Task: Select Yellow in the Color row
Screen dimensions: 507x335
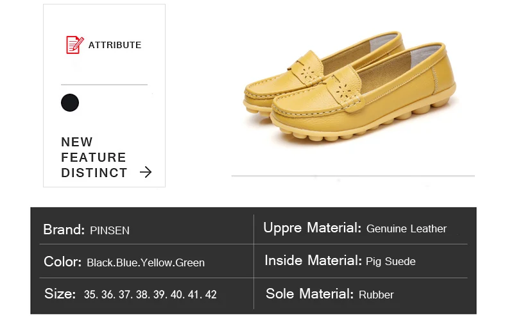Action: click(x=156, y=262)
